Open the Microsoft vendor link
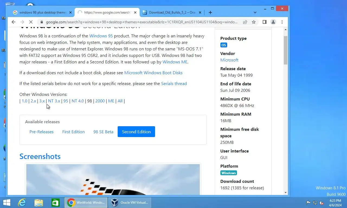This screenshot has height=208, width=347. click(229, 60)
